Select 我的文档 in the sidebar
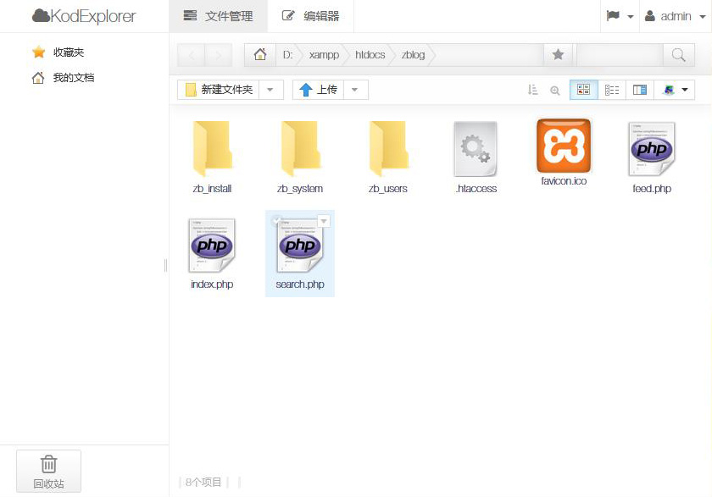 click(x=73, y=78)
